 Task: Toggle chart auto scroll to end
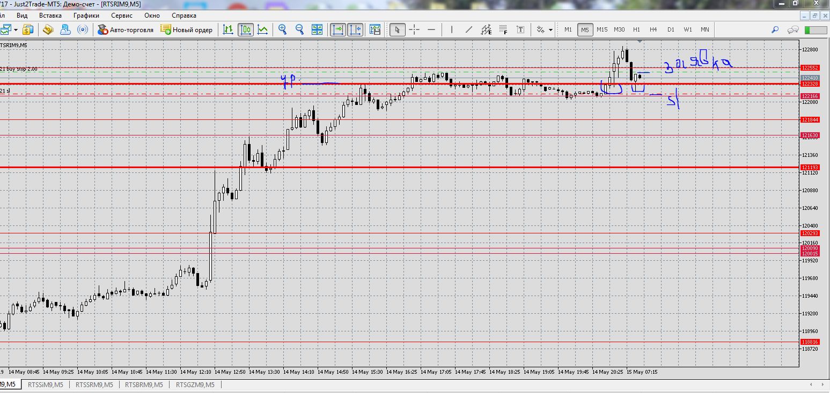point(338,29)
